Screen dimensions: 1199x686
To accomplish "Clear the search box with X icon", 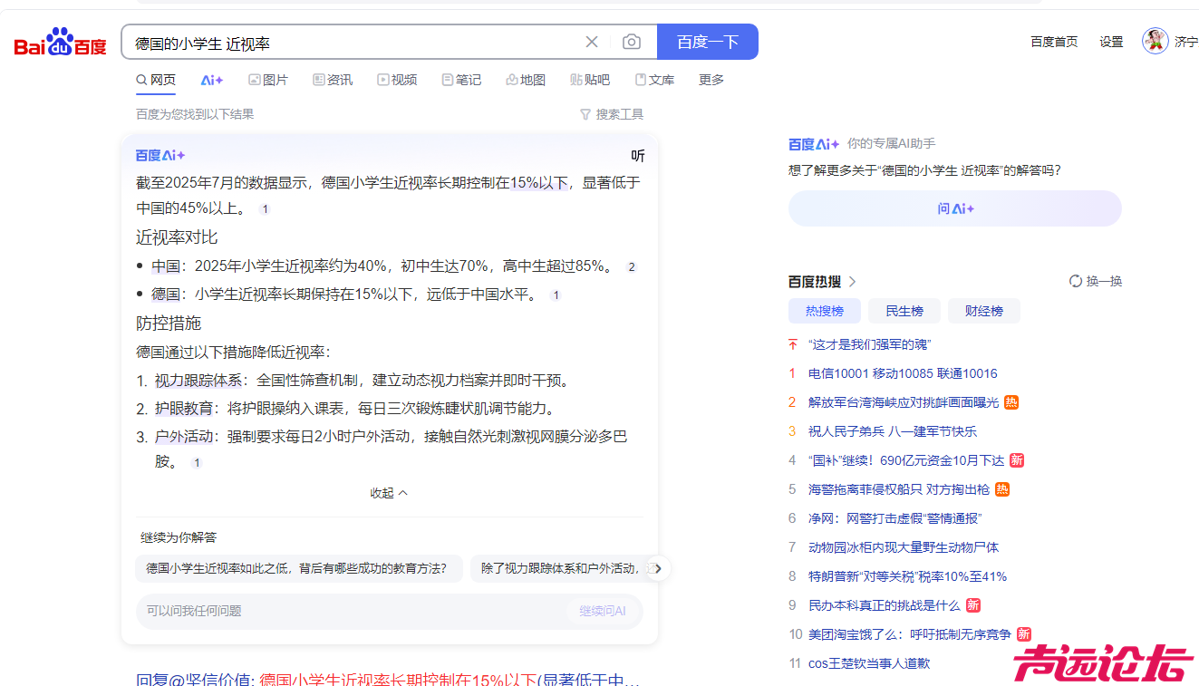I will click(592, 42).
